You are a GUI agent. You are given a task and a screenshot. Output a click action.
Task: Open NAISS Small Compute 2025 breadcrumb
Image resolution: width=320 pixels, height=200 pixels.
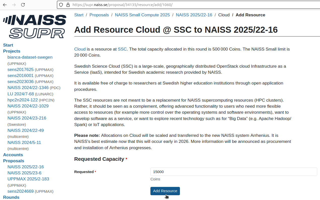click(x=142, y=15)
